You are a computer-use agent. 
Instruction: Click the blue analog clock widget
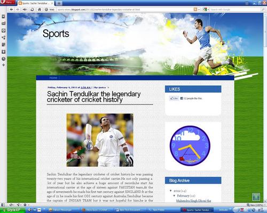190,146
